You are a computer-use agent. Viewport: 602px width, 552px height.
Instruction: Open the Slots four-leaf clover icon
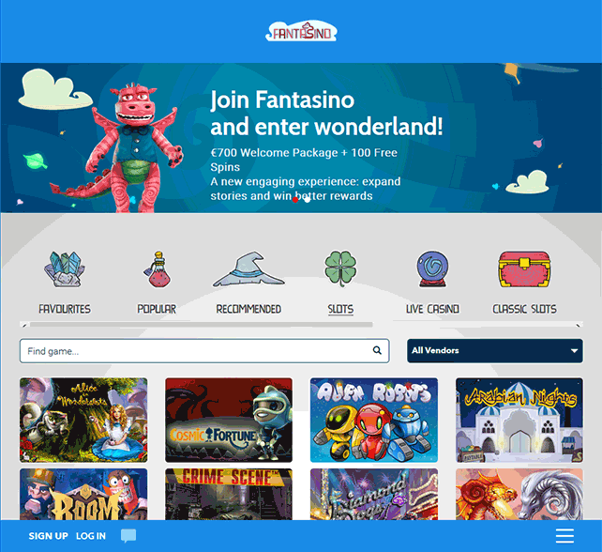[x=340, y=268]
